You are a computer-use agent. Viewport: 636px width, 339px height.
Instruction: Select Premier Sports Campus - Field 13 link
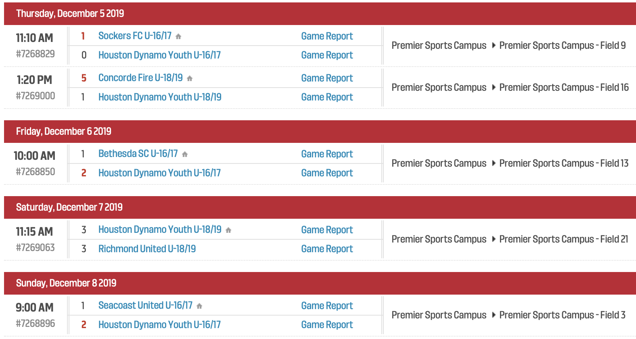pyautogui.click(x=564, y=163)
